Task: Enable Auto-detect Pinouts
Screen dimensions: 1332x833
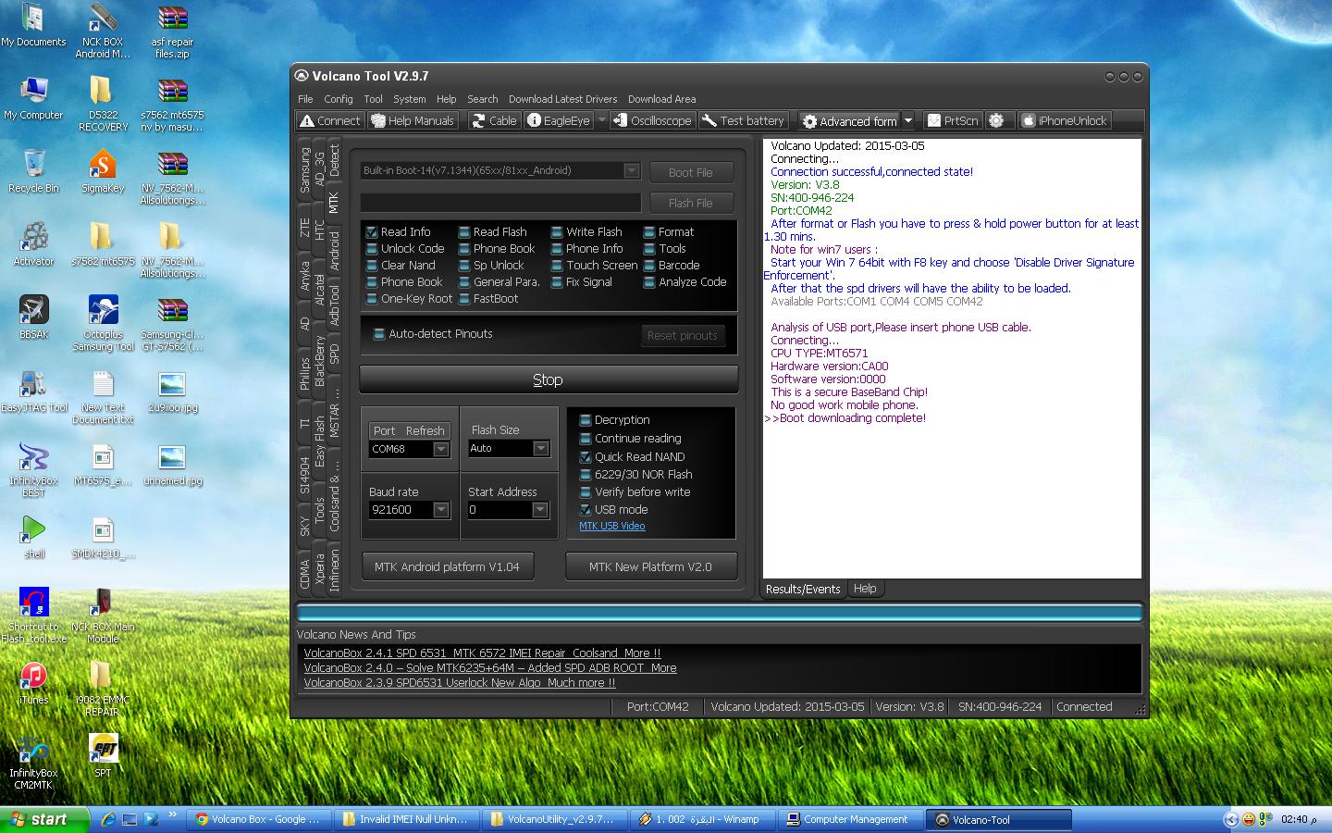Action: tap(378, 334)
